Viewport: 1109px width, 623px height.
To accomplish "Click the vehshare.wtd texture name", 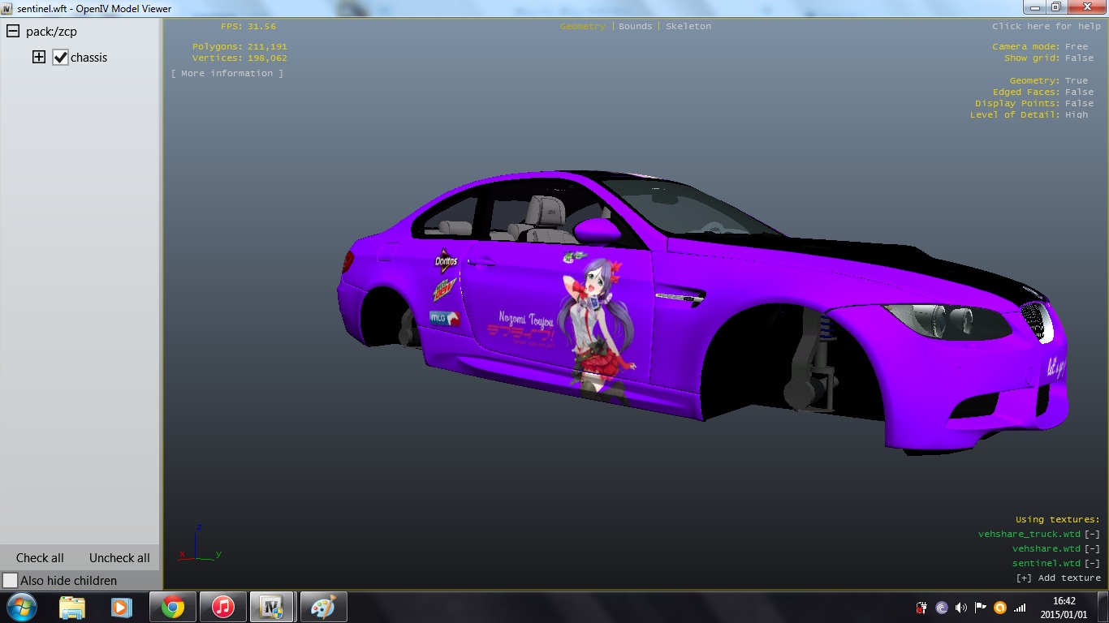I will coord(1046,548).
